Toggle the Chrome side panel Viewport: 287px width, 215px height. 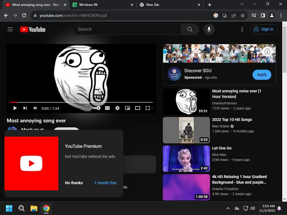click(x=263, y=16)
